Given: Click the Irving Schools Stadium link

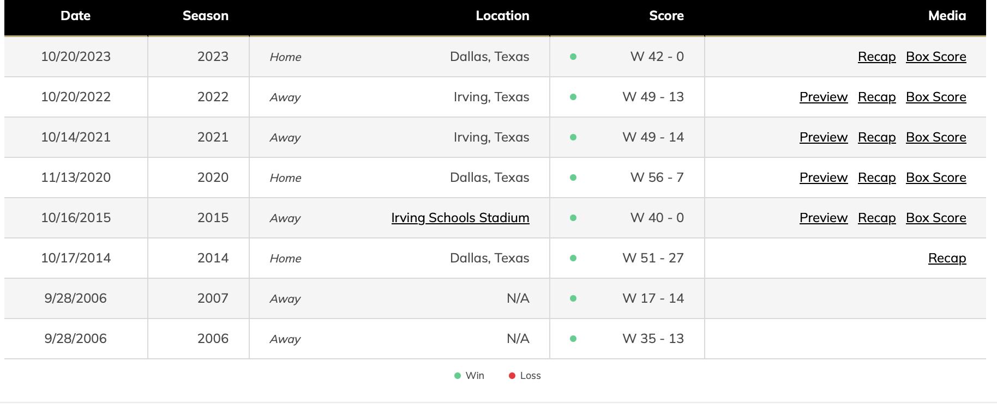Looking at the screenshot, I should (x=460, y=218).
